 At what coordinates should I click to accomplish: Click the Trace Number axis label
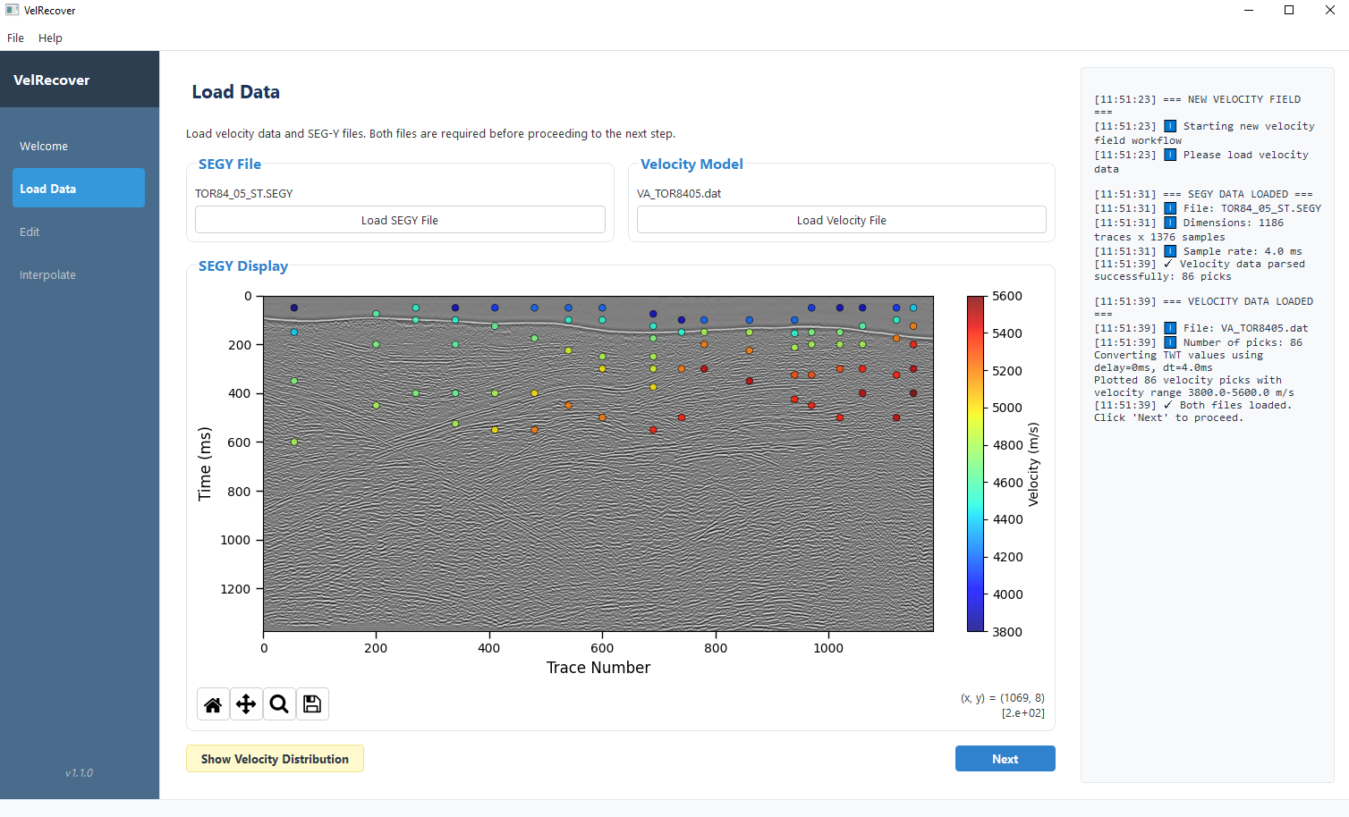[x=598, y=668]
